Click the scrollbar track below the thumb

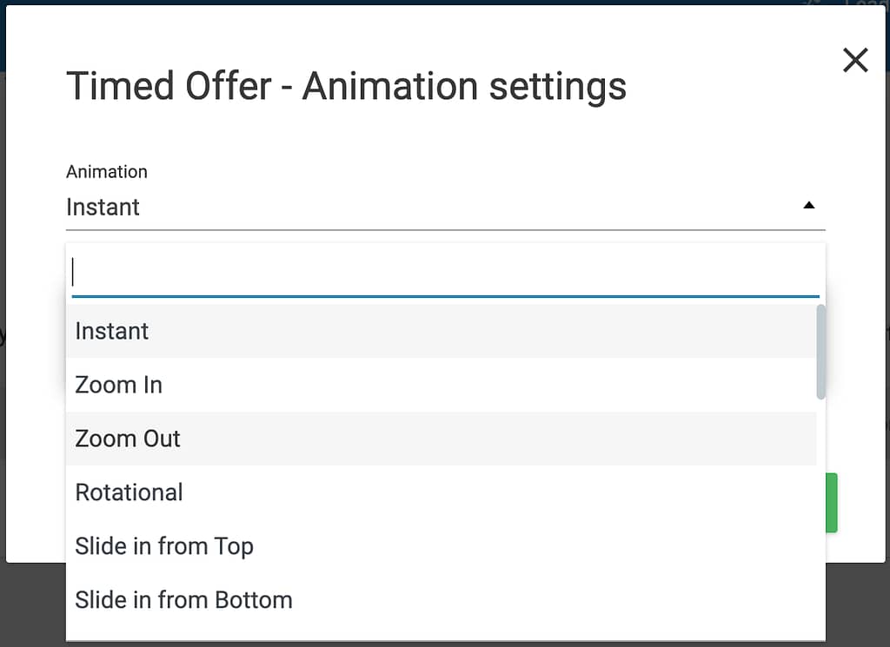coord(820,521)
